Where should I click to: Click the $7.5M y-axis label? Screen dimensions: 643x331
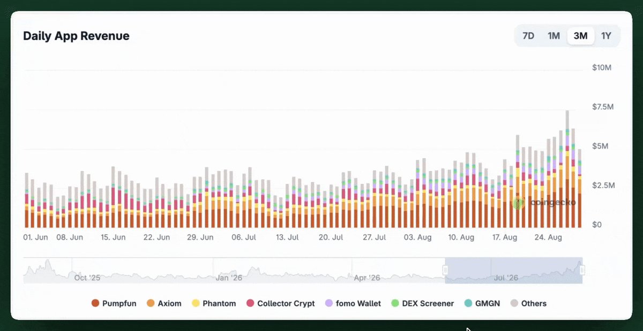click(603, 107)
